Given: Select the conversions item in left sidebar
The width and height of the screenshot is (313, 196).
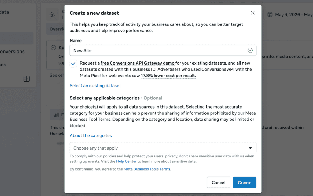Looking at the screenshot, I should pyautogui.click(x=12, y=51).
